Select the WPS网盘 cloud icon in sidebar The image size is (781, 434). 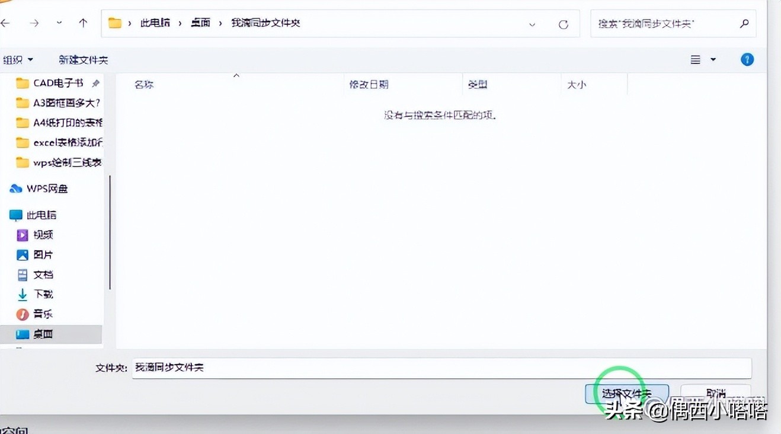point(16,188)
